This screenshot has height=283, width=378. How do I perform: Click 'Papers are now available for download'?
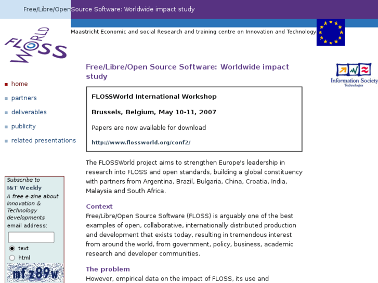tap(149, 127)
